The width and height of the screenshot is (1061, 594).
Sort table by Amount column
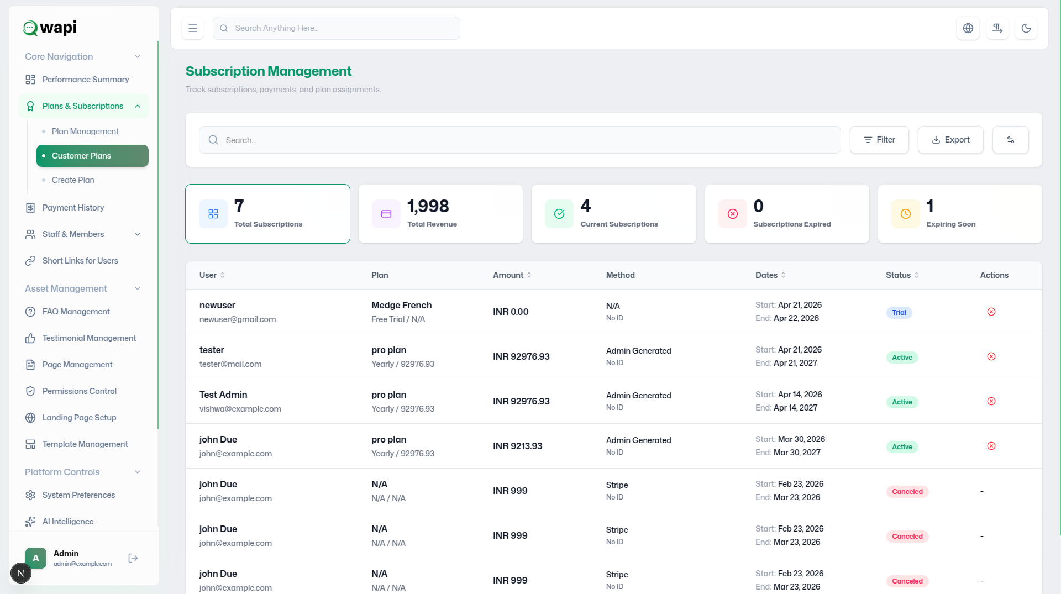pos(512,275)
